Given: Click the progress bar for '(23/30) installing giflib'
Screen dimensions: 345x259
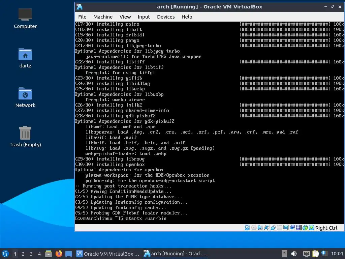Looking at the screenshot, I should 285,78.
